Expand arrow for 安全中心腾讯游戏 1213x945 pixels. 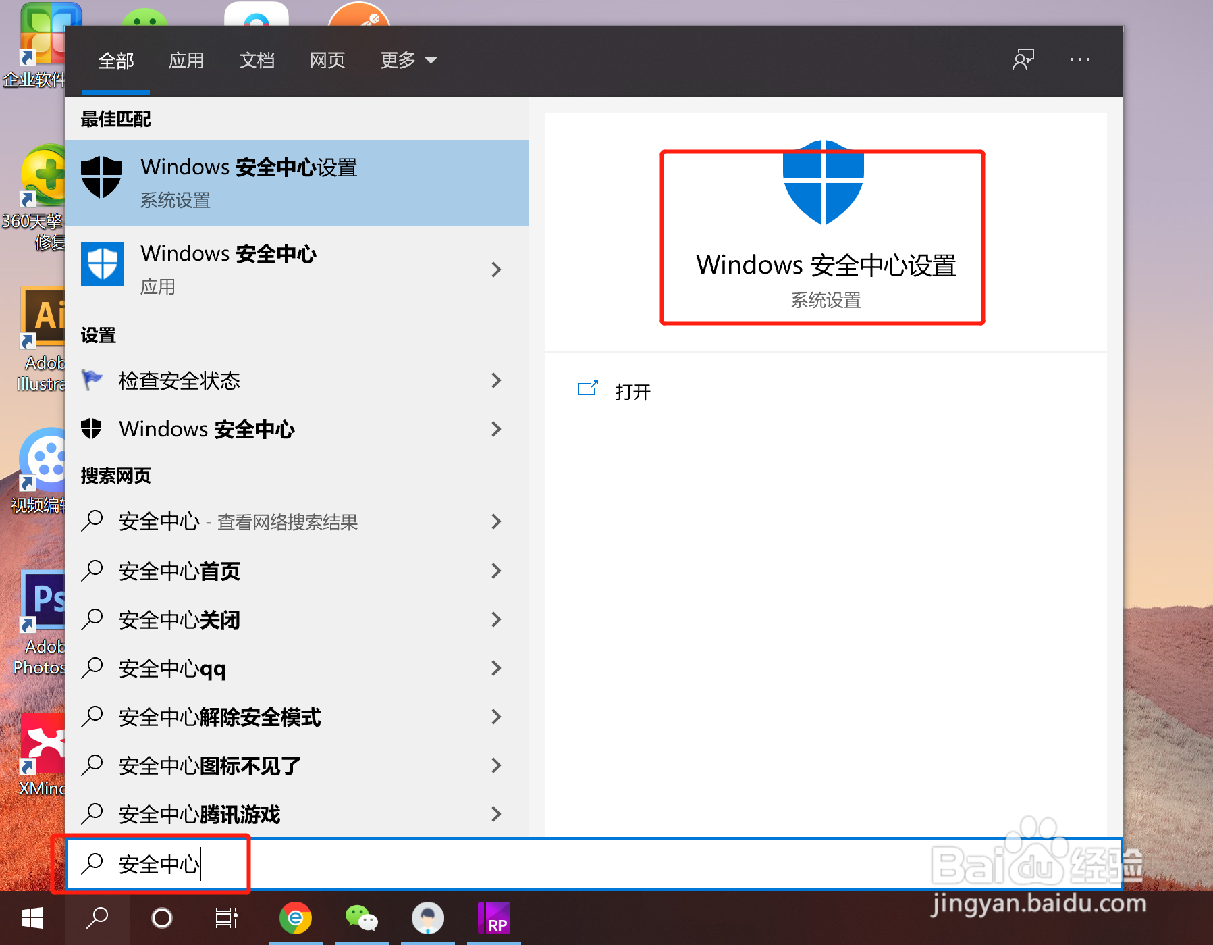[x=496, y=814]
